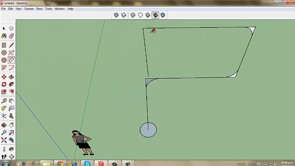Image resolution: width=295 pixels, height=166 pixels.
Task: Switch to Shaded style
Action: tap(148, 15)
